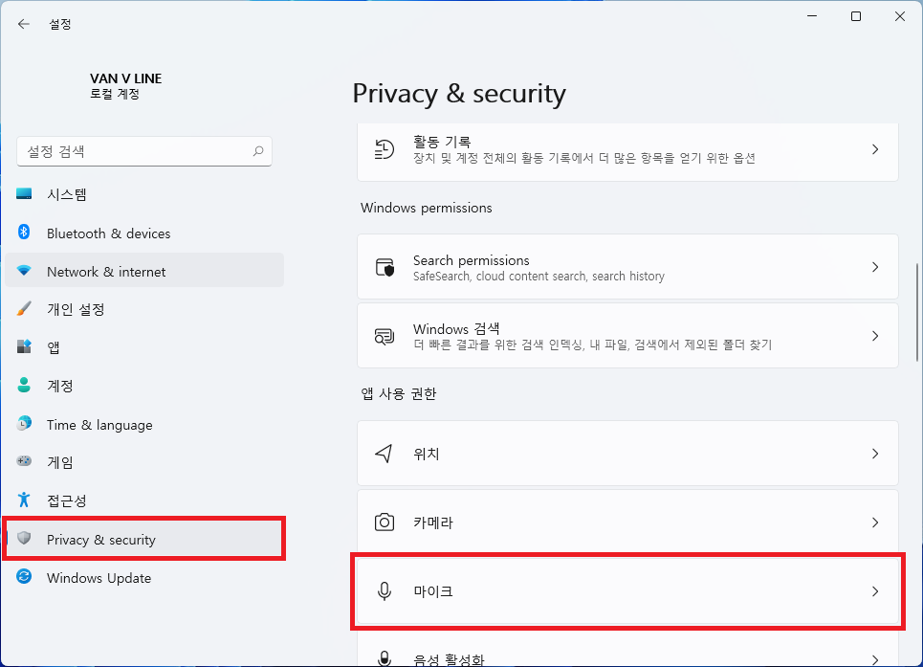Click the Privacy & security shield icon
This screenshot has height=667, width=923.
tap(24, 538)
